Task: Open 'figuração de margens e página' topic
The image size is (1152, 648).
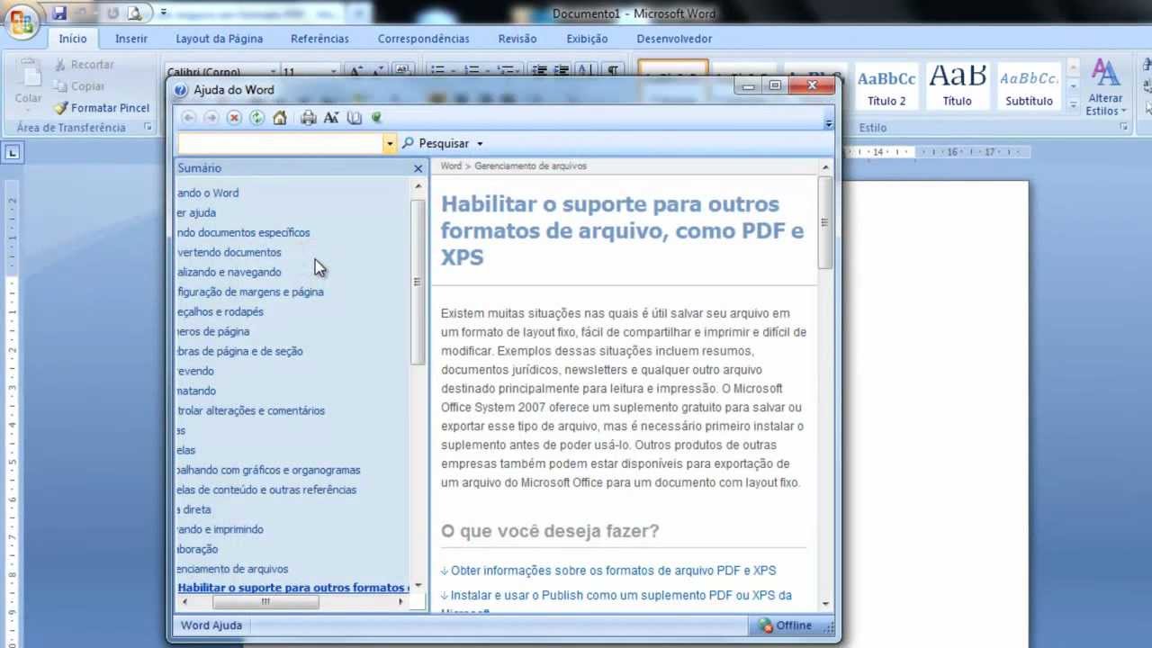Action: pyautogui.click(x=250, y=292)
